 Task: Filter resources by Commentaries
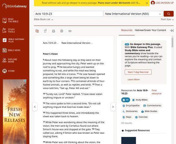[153, 106]
